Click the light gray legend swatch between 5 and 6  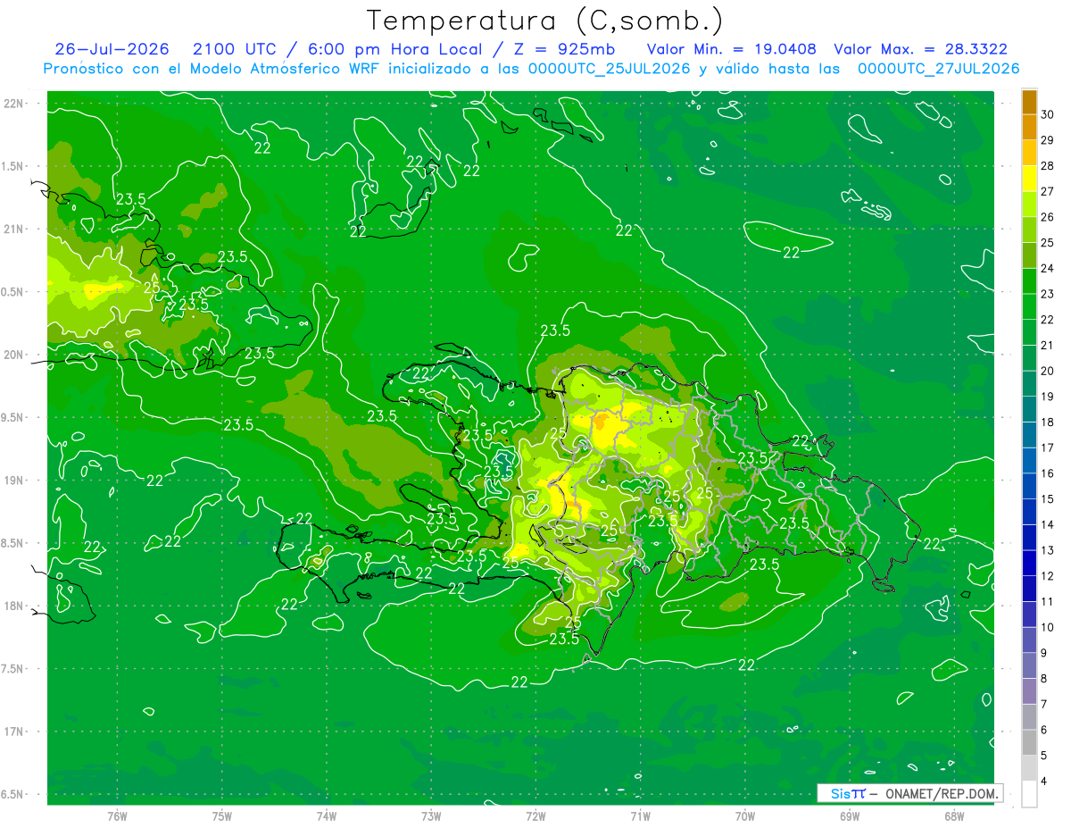1029,742
